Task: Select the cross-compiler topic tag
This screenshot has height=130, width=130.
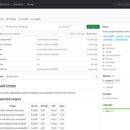Action: (109, 36)
